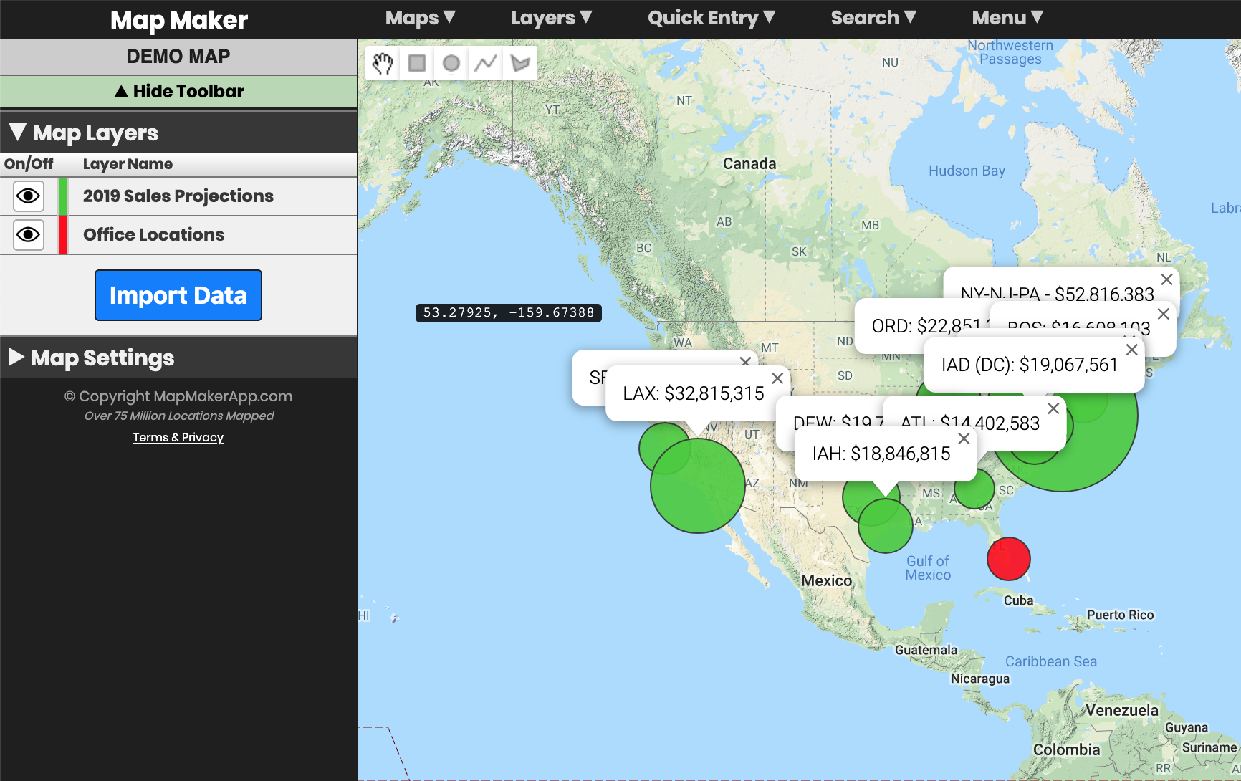Open the Terms & Privacy link
This screenshot has height=781, width=1241.
[178, 437]
